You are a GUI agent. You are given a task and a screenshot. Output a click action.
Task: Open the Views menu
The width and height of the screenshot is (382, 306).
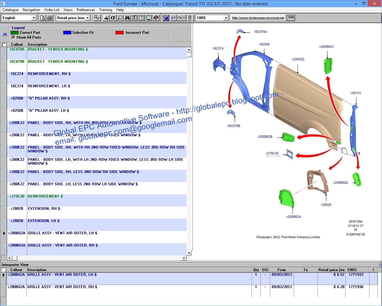[68, 10]
